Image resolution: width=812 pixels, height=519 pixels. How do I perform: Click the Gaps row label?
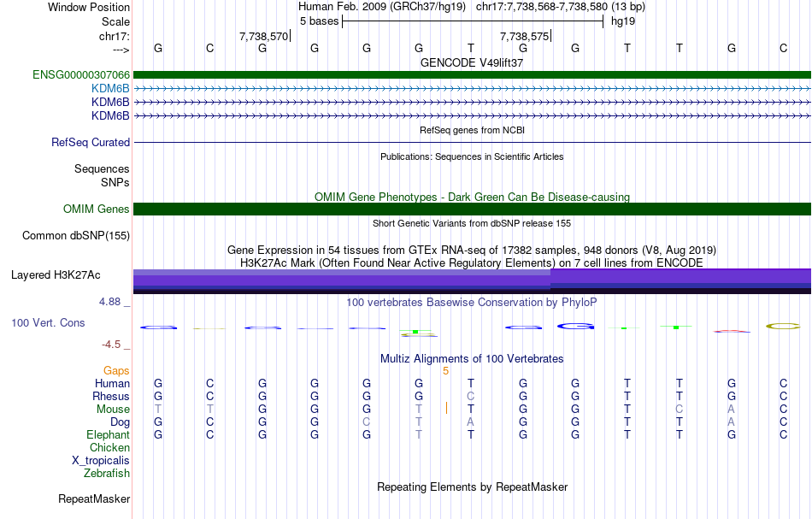point(116,371)
